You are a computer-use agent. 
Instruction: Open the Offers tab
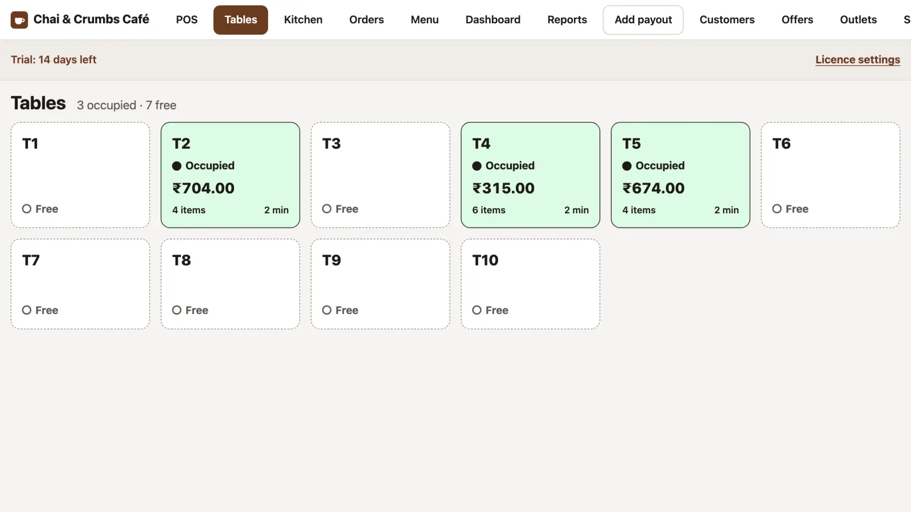click(x=797, y=20)
